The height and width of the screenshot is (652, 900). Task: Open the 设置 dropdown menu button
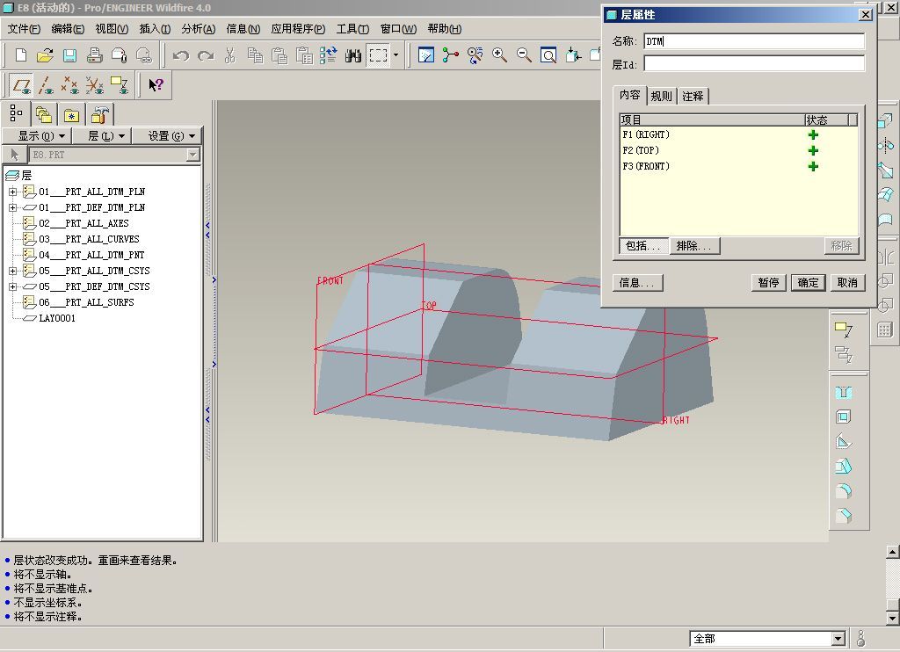pyautogui.click(x=167, y=136)
